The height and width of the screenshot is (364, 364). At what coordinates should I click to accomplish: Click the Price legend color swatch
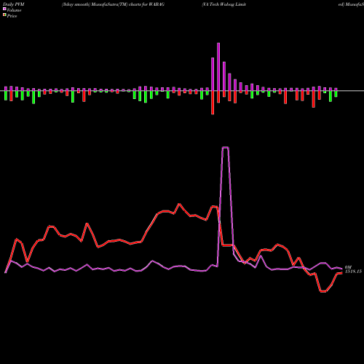coord(4,15)
